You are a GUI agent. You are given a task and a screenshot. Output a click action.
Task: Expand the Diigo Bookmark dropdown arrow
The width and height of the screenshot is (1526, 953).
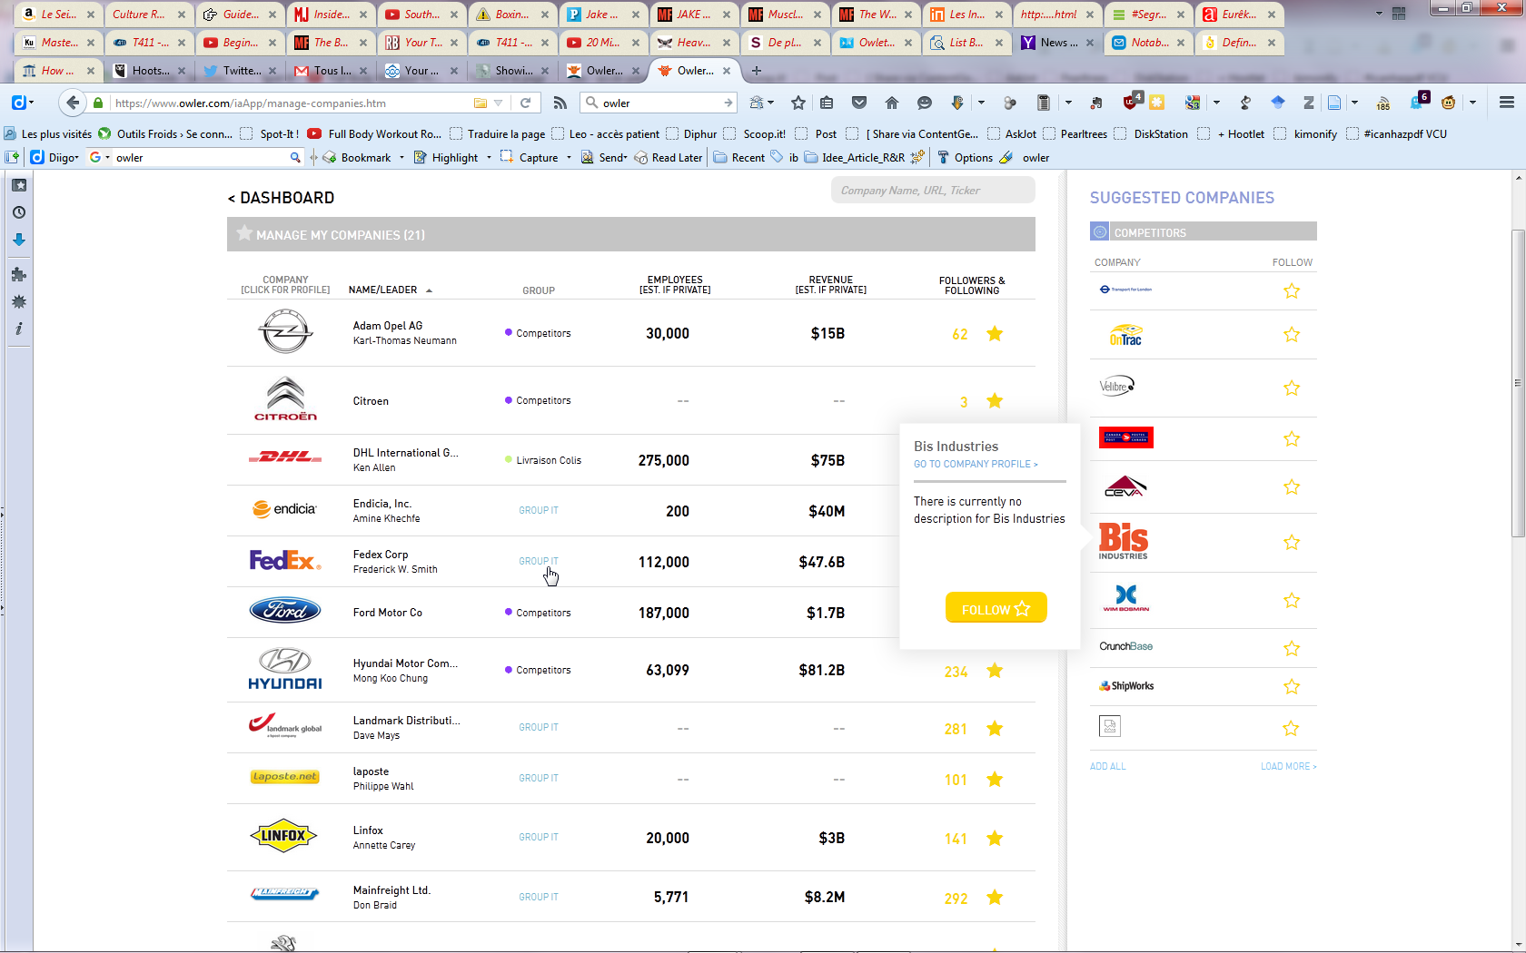click(401, 158)
